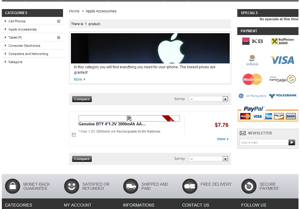Click the footer CONTACT US heading
The width and height of the screenshot is (300, 209).
(195, 205)
